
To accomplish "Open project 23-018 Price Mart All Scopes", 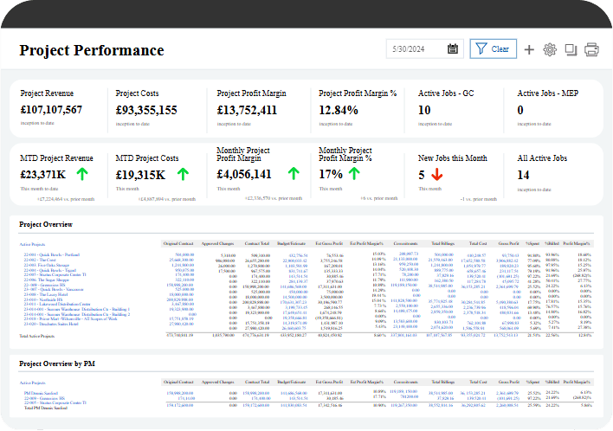I will [x=71, y=318].
